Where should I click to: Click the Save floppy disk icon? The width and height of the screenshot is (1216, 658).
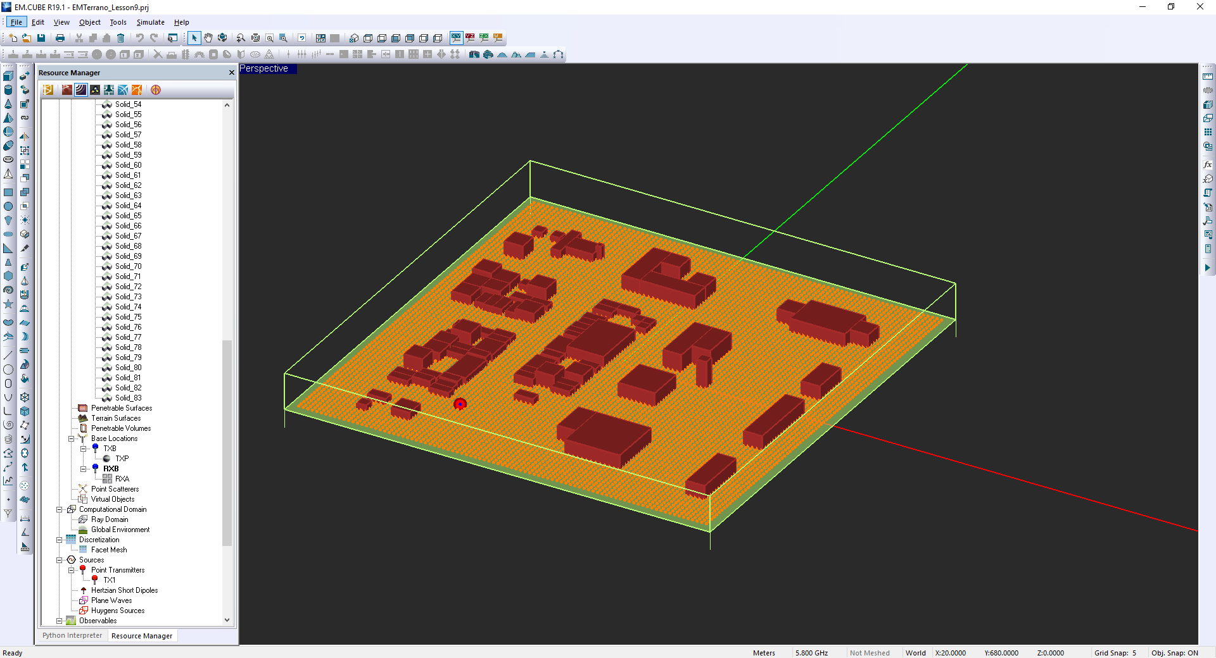[41, 38]
